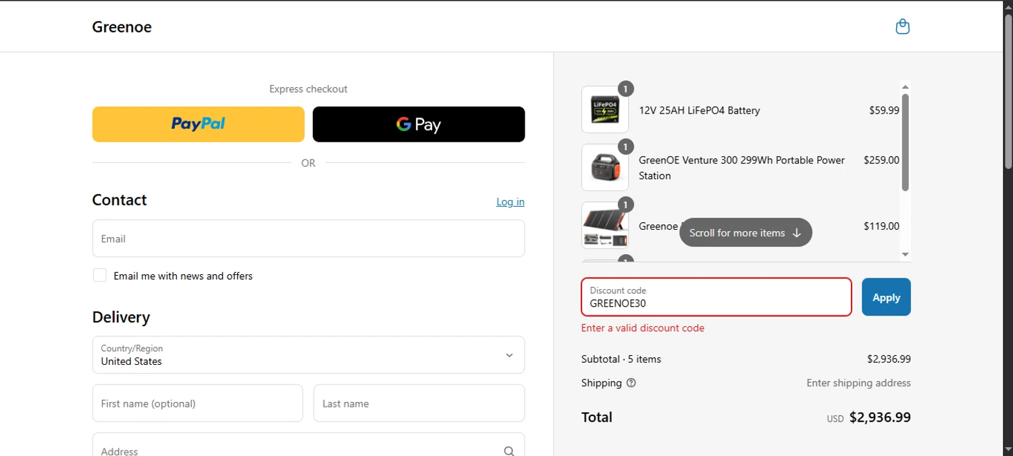
Task: Click the Contact heading
Action: point(120,200)
